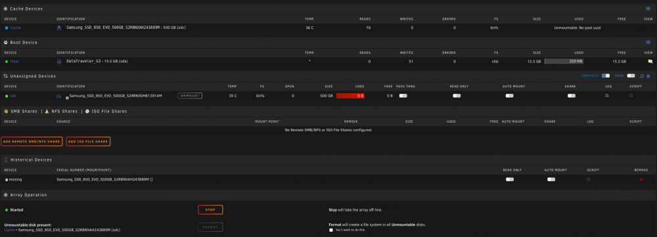Open the Flash device link
Screen dimensions: 657x237
point(14,62)
